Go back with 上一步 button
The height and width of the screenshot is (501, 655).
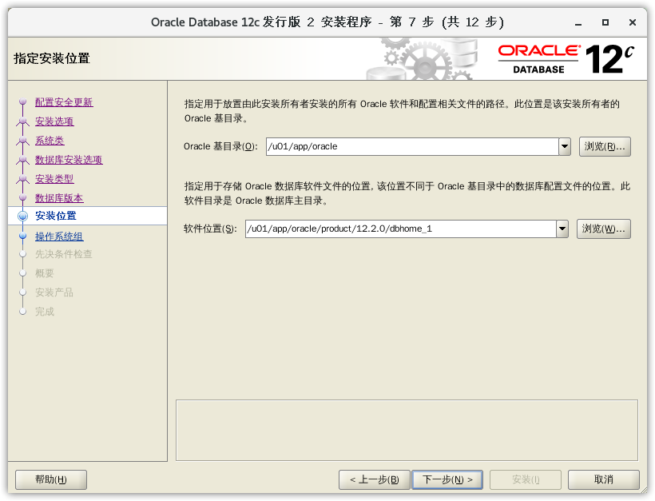[375, 479]
